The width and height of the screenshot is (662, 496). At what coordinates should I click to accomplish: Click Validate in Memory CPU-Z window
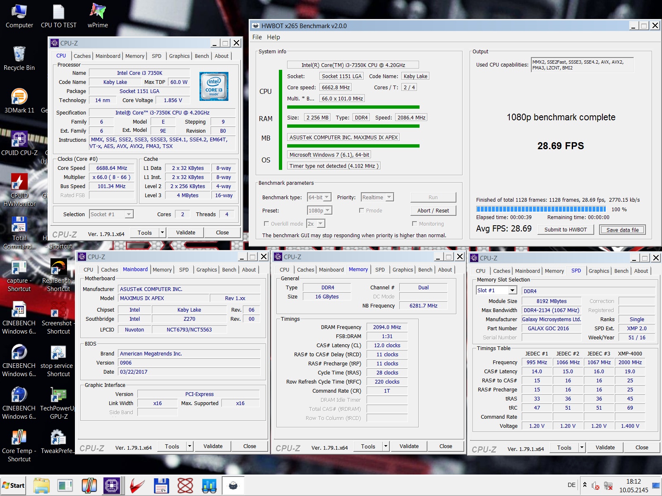[409, 446]
